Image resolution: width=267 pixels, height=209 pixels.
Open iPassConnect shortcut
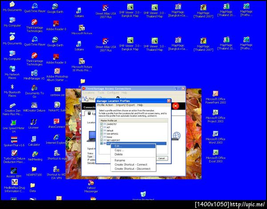pyautogui.click(x=57, y=121)
